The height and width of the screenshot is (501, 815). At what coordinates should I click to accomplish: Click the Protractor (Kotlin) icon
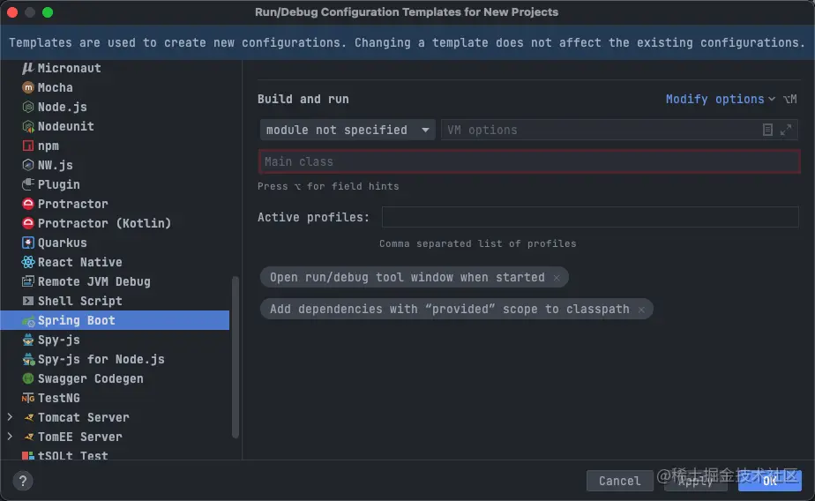[x=28, y=223]
